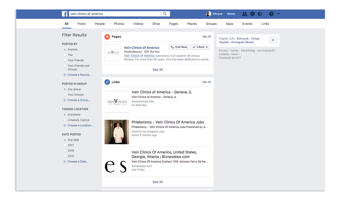Select Any date radio option
Image resolution: width=341 pixels, height=200 pixels.
tap(65, 140)
